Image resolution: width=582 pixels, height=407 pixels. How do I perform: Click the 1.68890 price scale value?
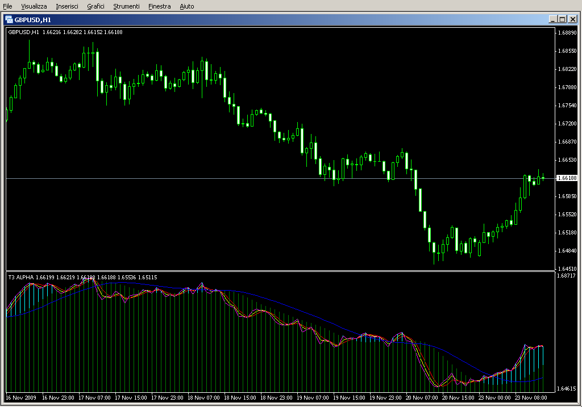pyautogui.click(x=567, y=32)
